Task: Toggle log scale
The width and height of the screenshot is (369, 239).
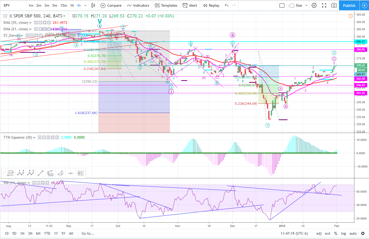Action: (343, 233)
